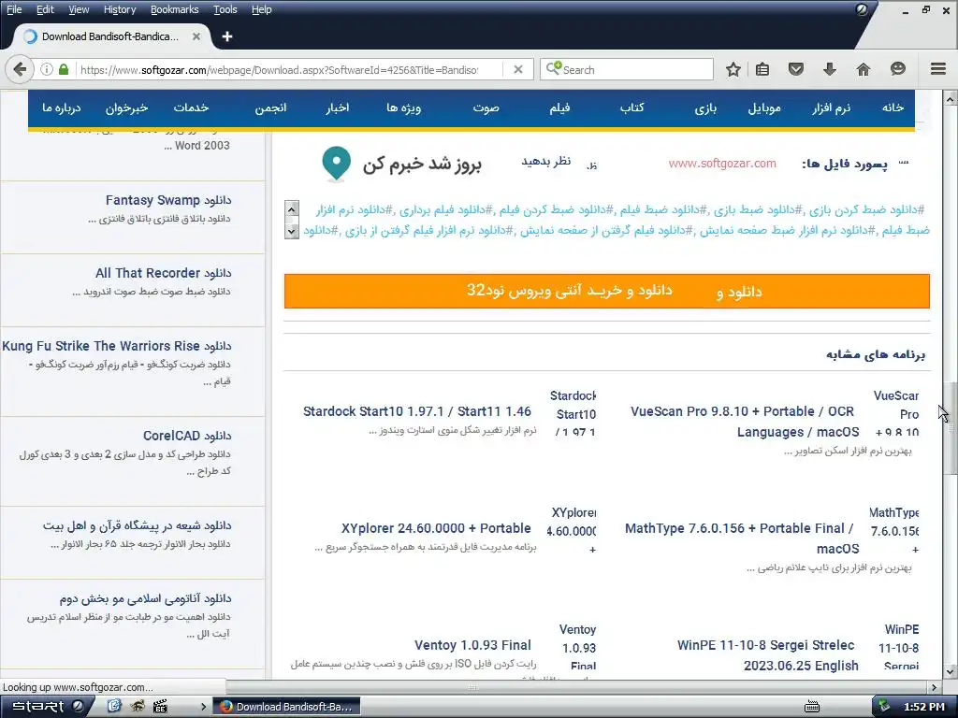
Task: Open XYplorer 24.60.0000 + Portable link
Action: point(436,527)
